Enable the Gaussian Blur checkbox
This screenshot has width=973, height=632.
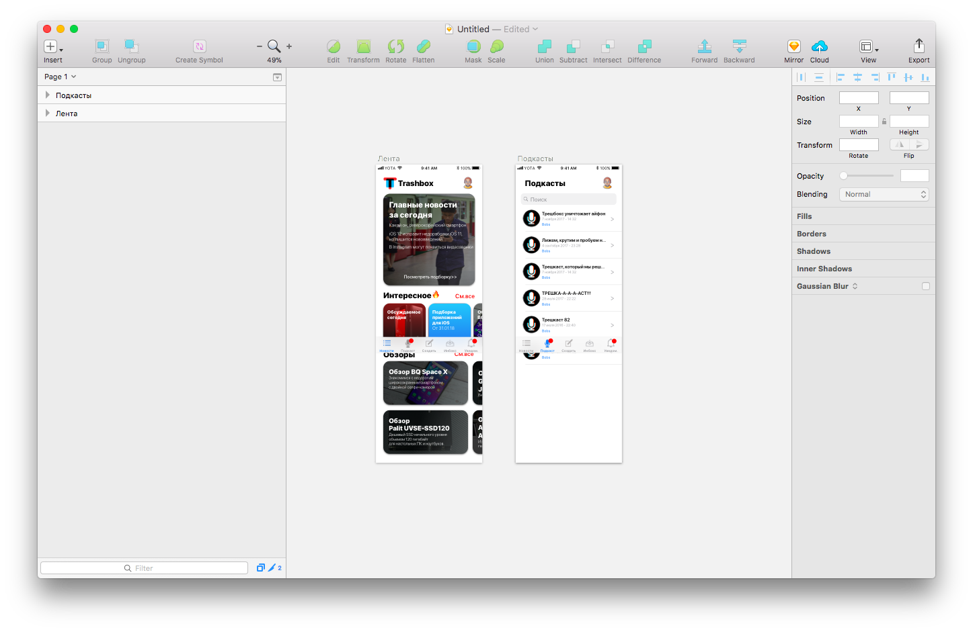click(x=926, y=286)
